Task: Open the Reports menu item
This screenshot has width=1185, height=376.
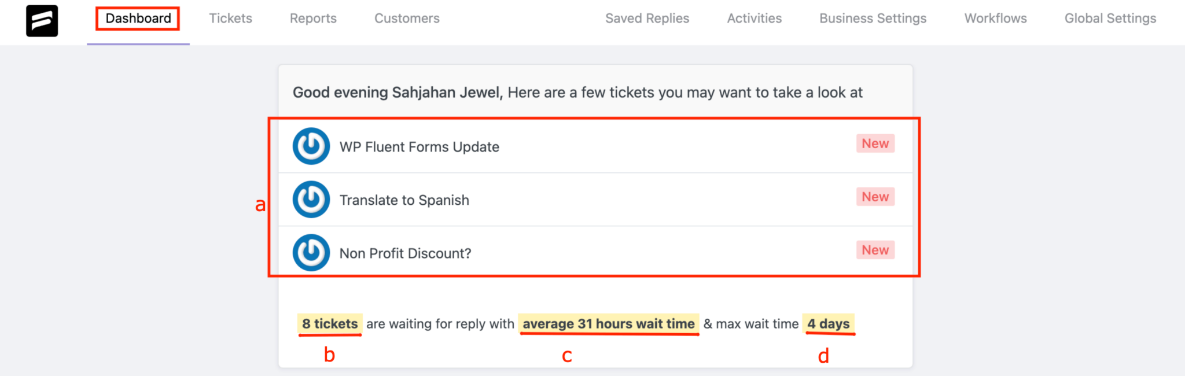Action: (313, 19)
